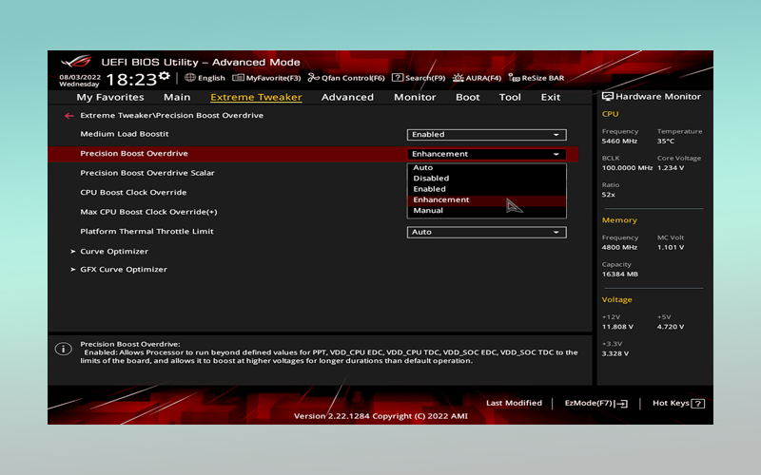Open MyFavorite(F3) toolbar shortcut
Viewport: 761px width, 475px height.
(x=266, y=78)
